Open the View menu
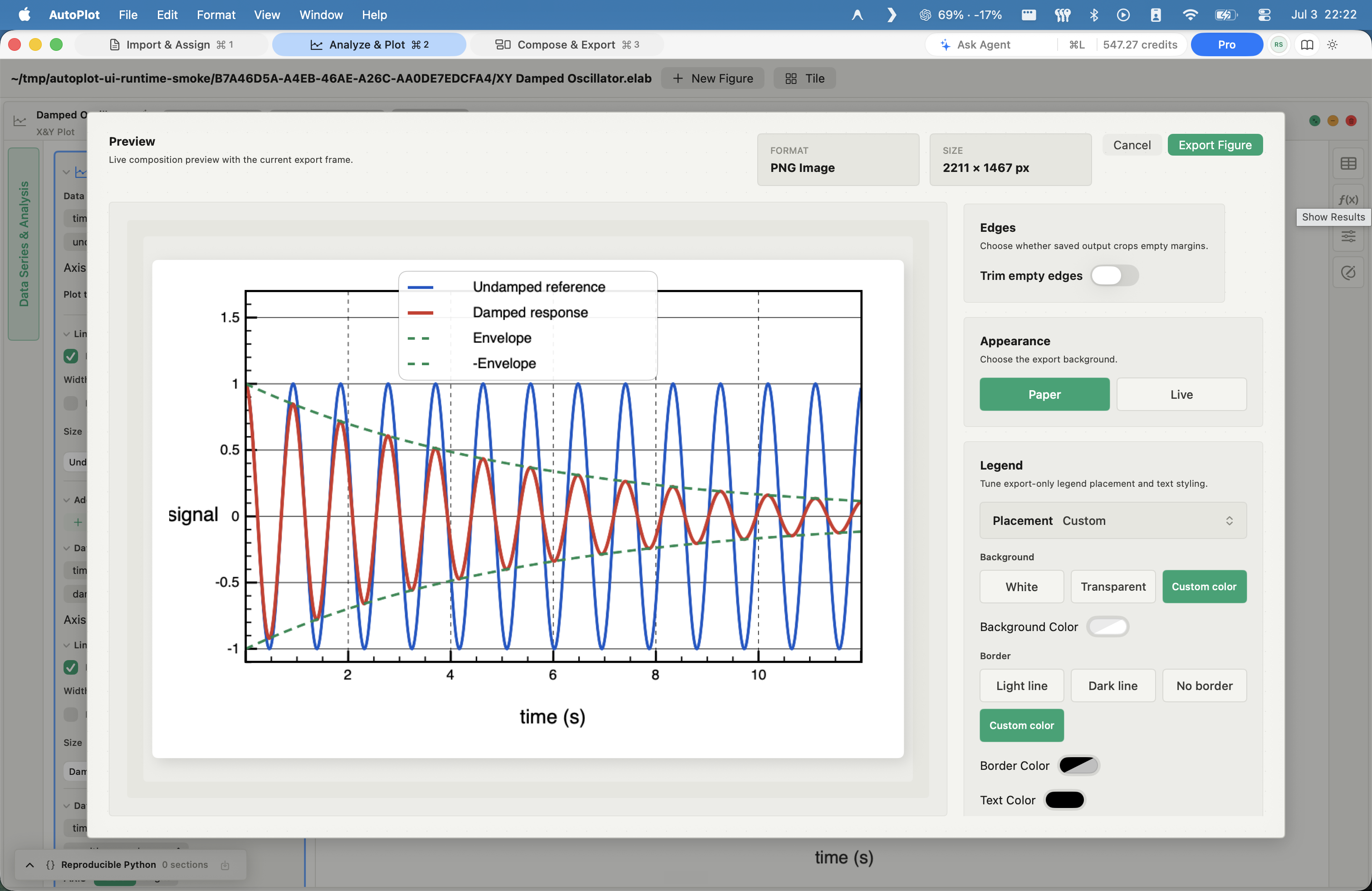 tap(267, 15)
